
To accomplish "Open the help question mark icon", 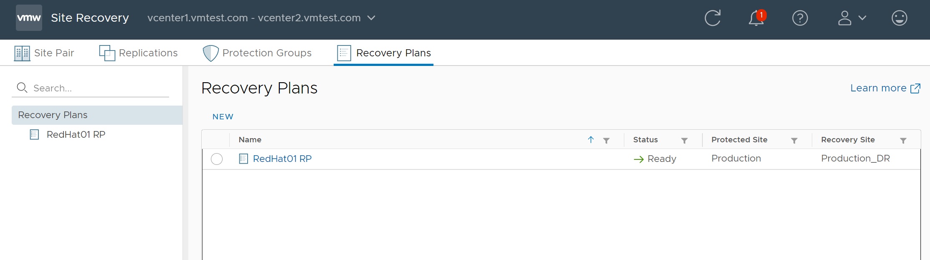I will (x=800, y=18).
